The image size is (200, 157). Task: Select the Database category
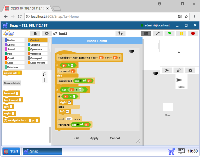pos(14,67)
